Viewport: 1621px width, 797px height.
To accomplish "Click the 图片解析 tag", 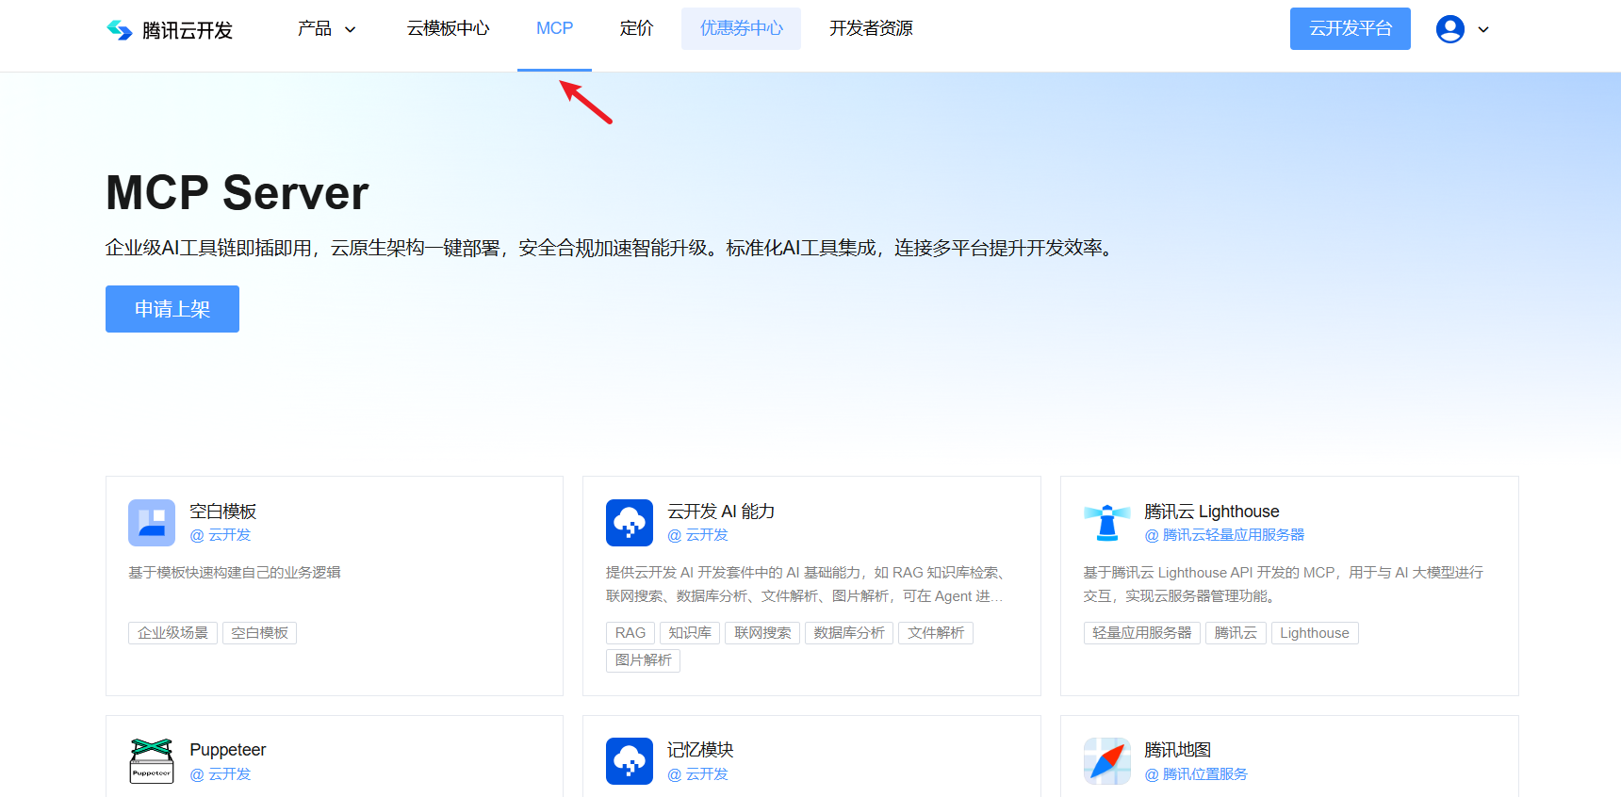I will [x=643, y=660].
